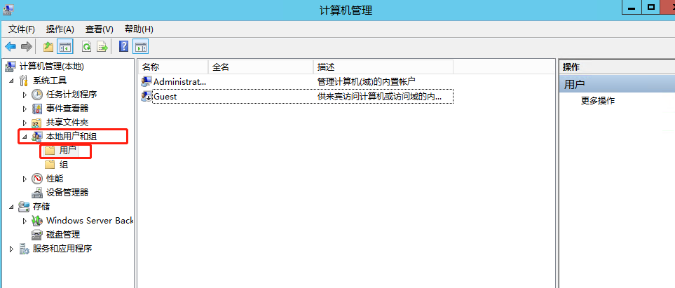
Task: Expand the Windows Server Backup node arrow
Action: click(25, 221)
